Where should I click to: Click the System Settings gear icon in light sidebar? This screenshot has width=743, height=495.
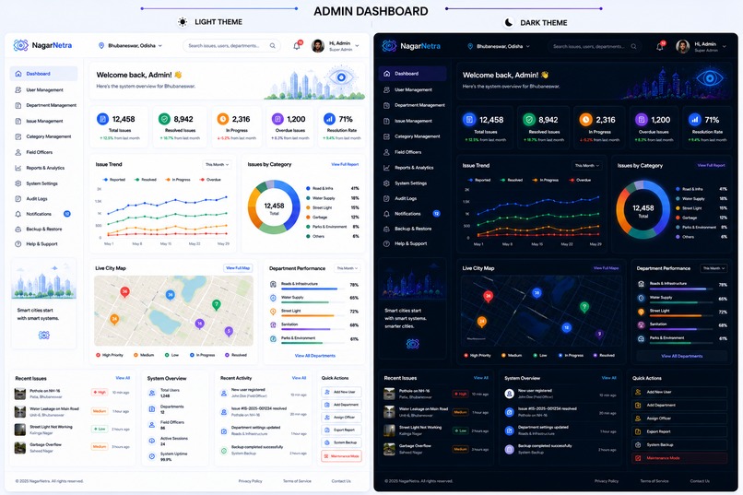click(x=18, y=183)
